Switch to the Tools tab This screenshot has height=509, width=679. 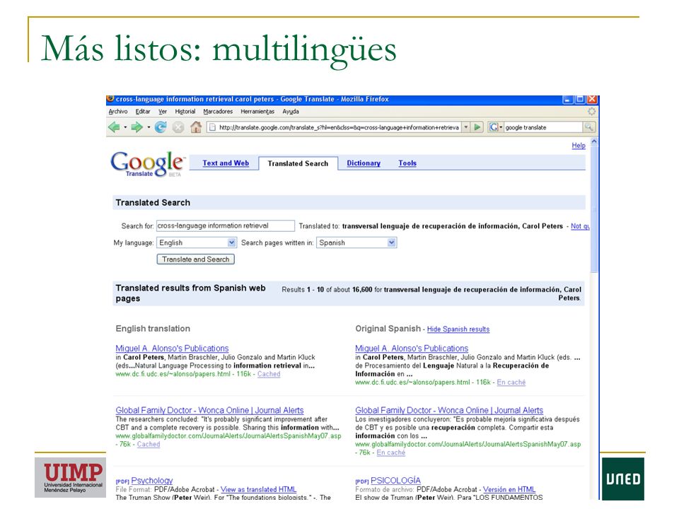pyautogui.click(x=407, y=163)
